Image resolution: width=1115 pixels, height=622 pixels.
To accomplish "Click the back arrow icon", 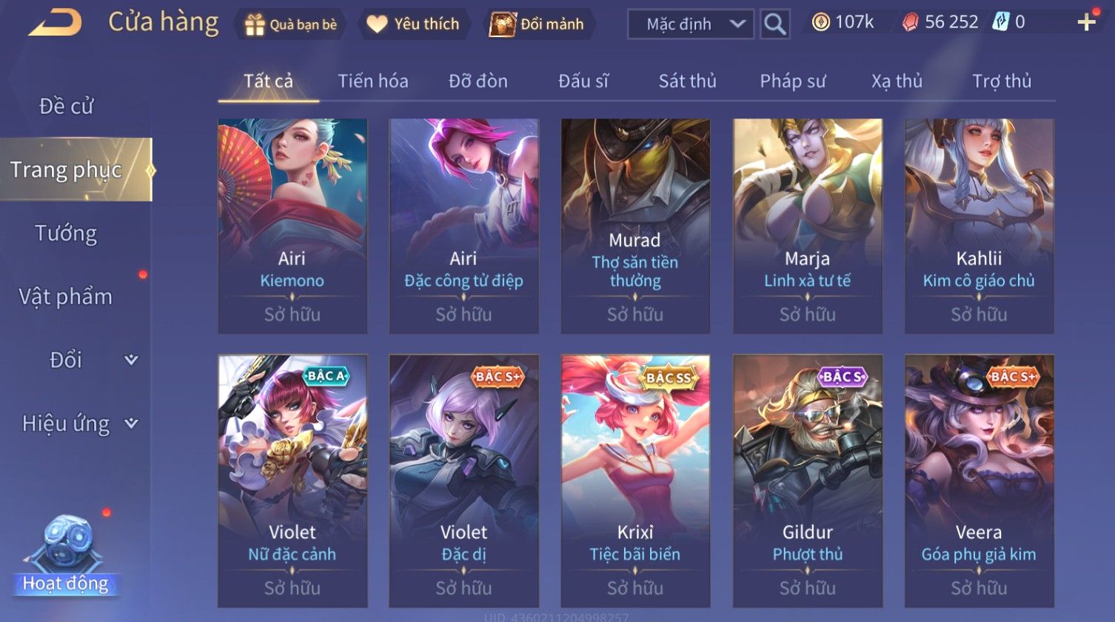I will [x=55, y=23].
